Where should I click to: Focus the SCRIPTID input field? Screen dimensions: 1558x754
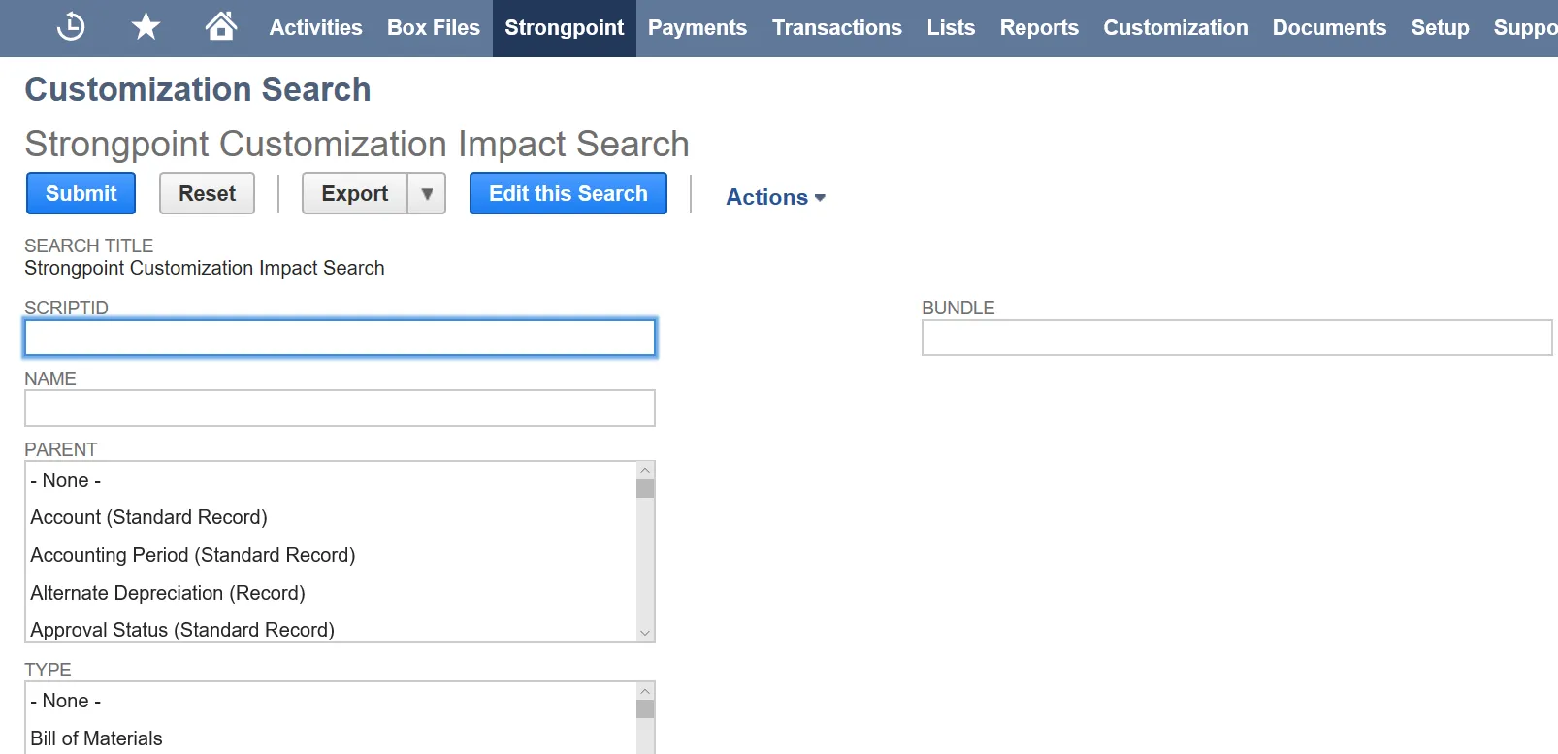coord(340,338)
